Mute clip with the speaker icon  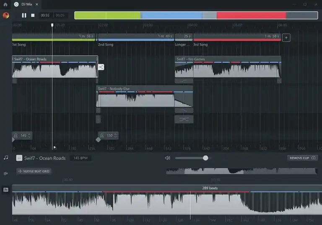coord(167,158)
